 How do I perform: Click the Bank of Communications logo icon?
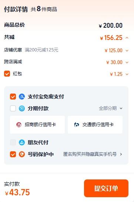[77, 125]
